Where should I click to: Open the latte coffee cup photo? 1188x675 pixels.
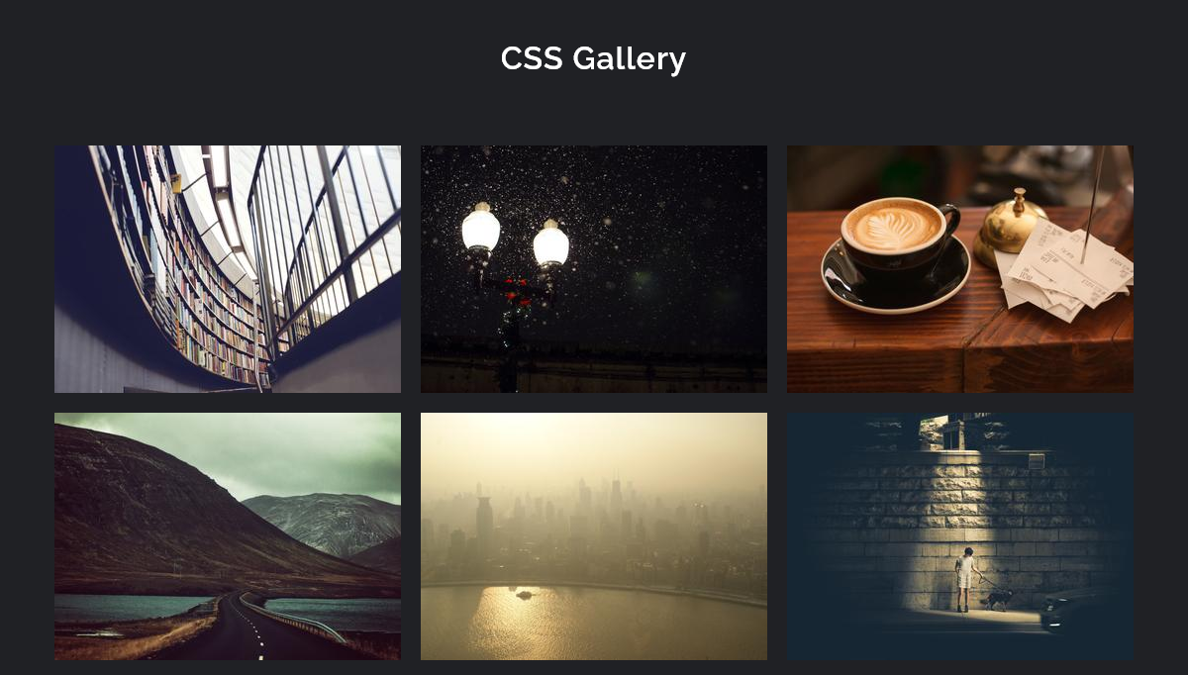960,269
